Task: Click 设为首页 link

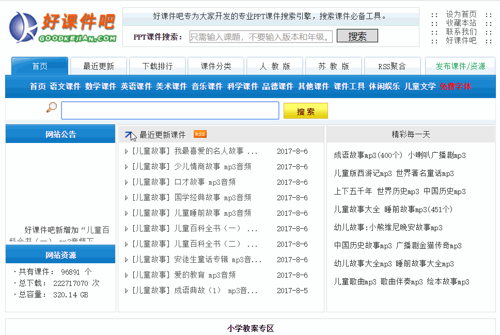Action: tap(461, 14)
